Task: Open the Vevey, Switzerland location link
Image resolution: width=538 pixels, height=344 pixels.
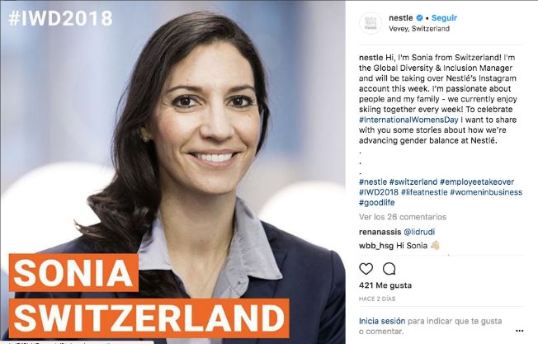Action: (x=419, y=29)
